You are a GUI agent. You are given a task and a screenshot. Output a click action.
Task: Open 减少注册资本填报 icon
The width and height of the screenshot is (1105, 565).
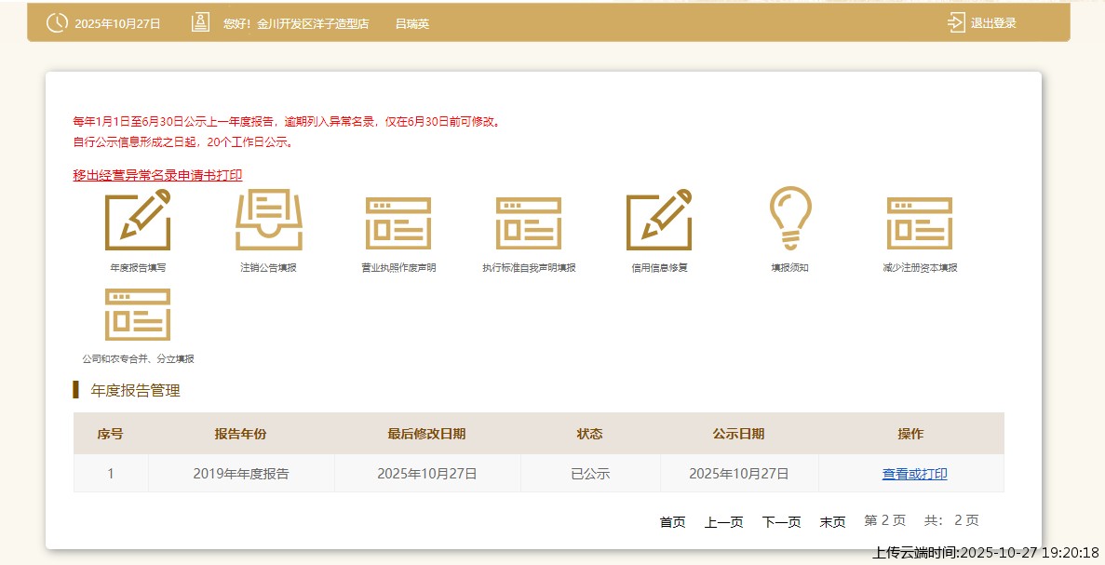click(920, 223)
